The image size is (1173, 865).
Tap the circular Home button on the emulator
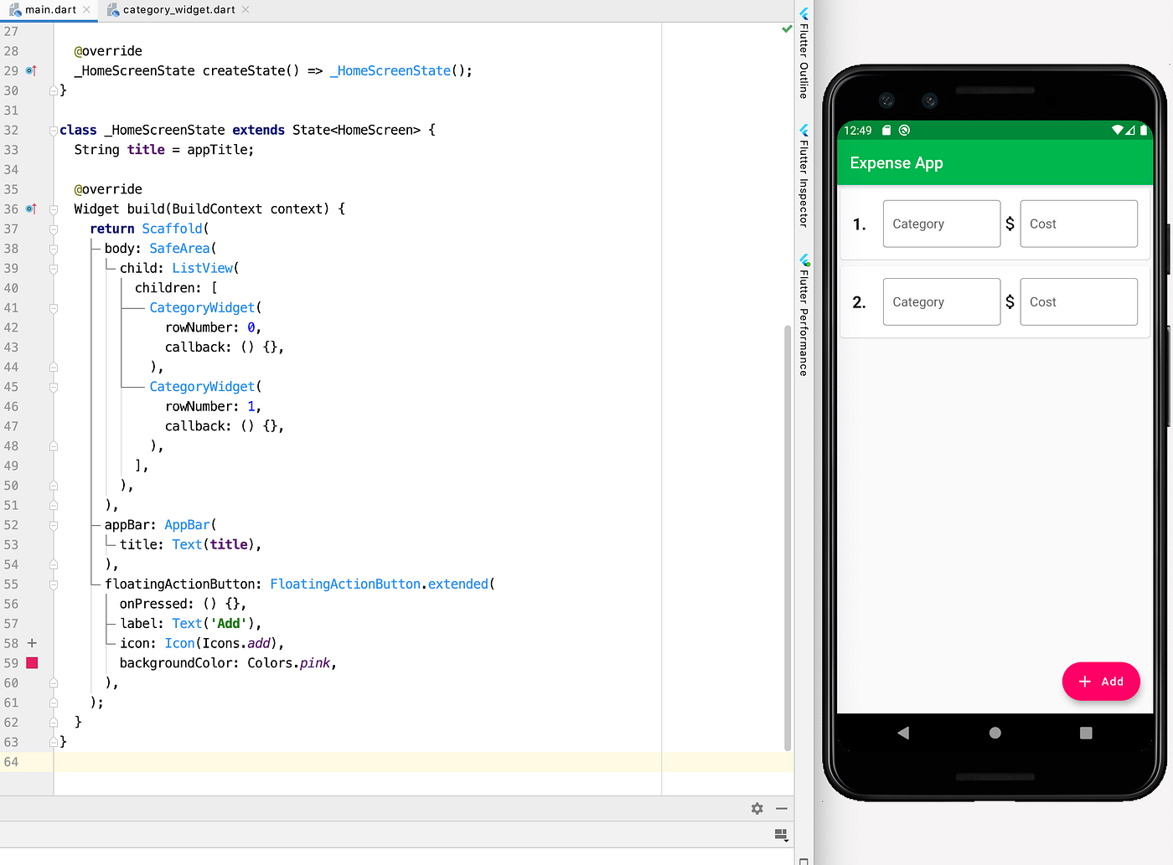point(995,732)
